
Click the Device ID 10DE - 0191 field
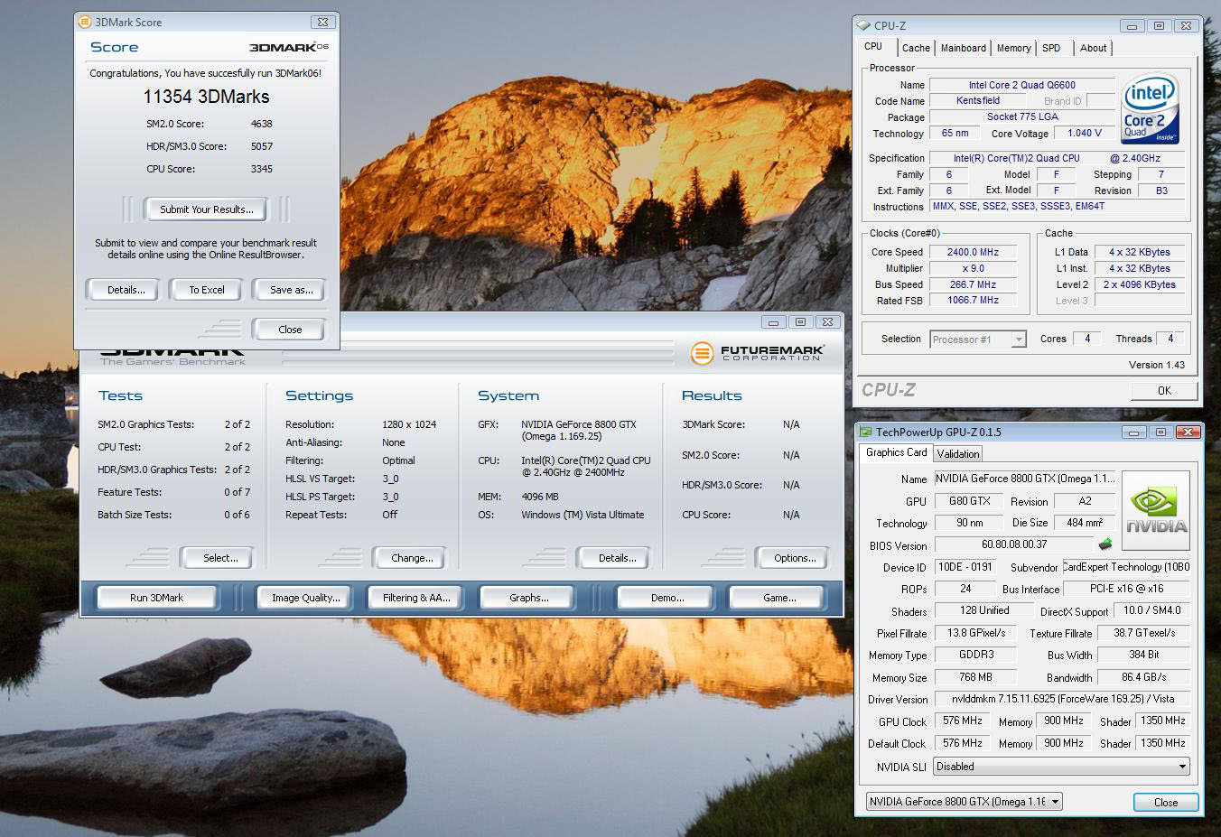pyautogui.click(x=965, y=567)
